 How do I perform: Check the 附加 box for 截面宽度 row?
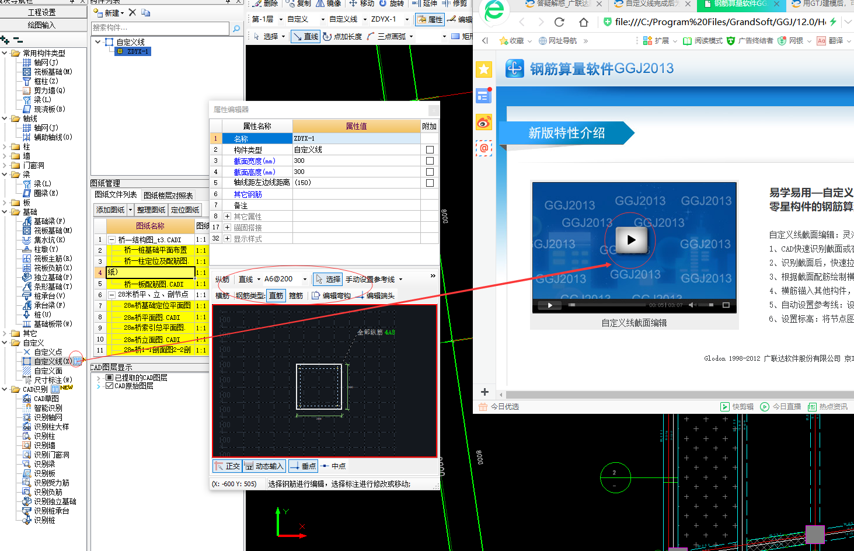click(x=430, y=161)
